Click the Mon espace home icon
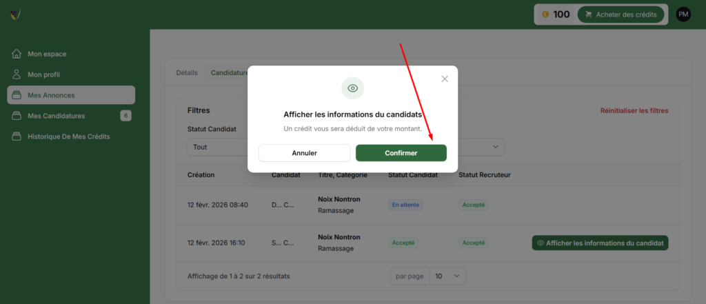The image size is (706, 304). (17, 54)
